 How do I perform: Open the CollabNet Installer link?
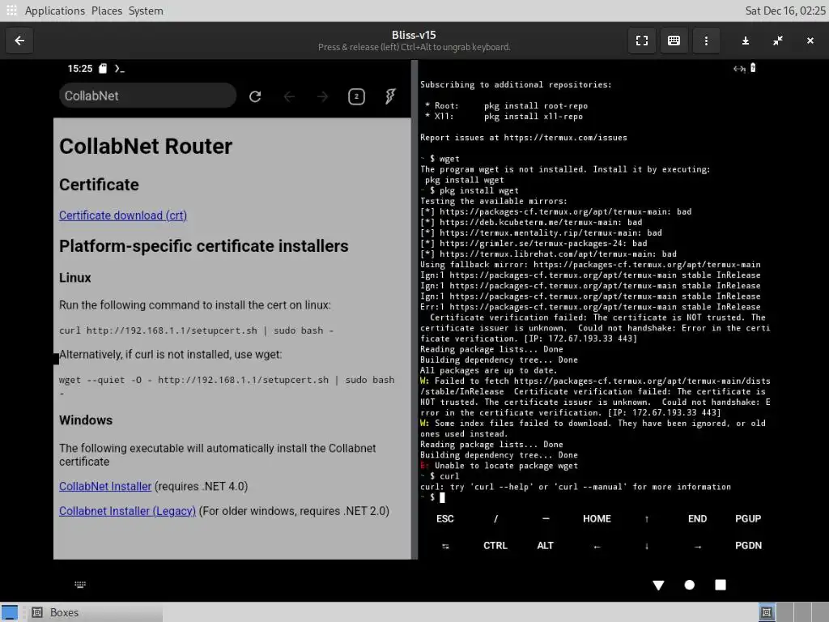[105, 486]
